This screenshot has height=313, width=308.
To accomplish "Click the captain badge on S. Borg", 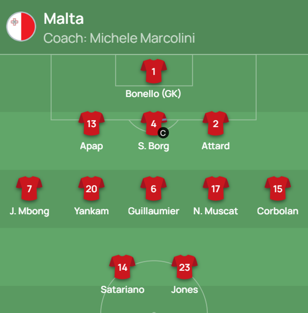I will (163, 133).
